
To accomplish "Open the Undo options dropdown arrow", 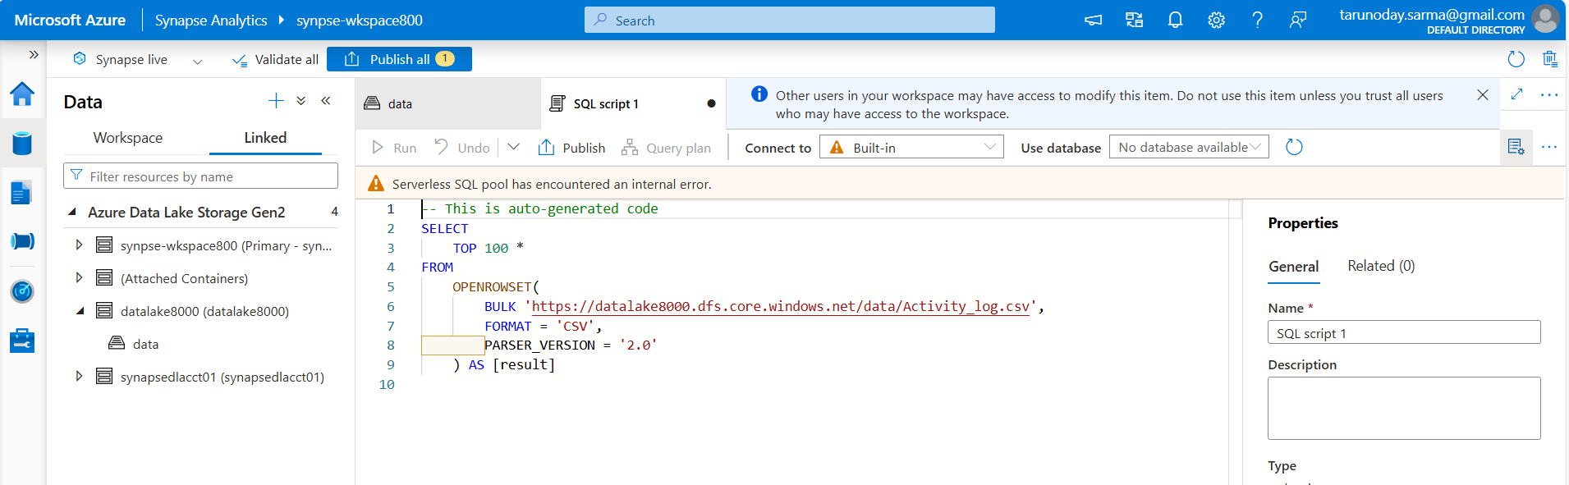I will pyautogui.click(x=514, y=147).
